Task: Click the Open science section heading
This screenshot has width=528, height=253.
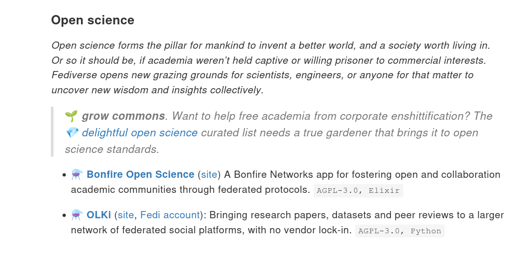Action: [x=92, y=20]
